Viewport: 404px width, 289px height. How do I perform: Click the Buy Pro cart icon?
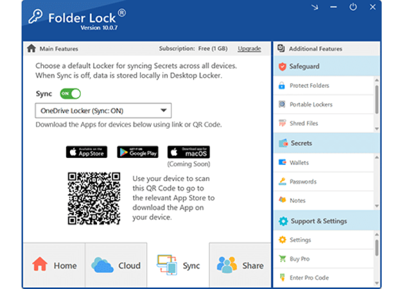[282, 259]
